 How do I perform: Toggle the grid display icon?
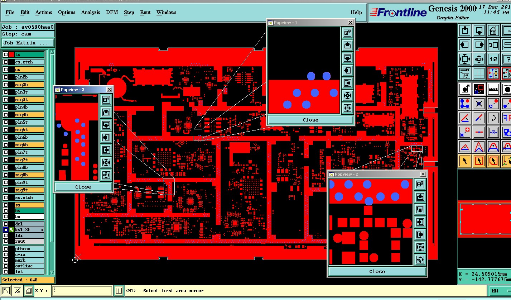pos(479,73)
